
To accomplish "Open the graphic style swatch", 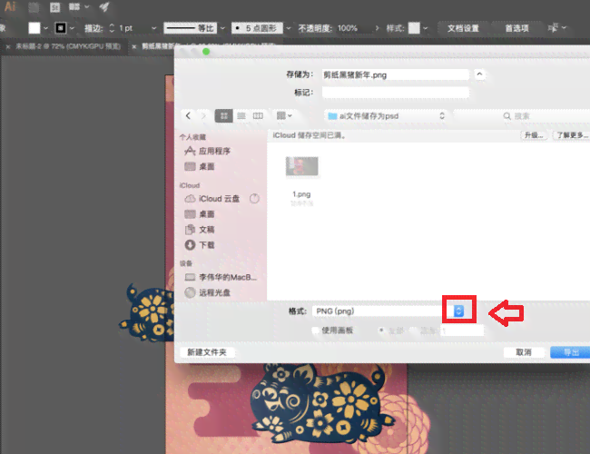I will coord(414,28).
